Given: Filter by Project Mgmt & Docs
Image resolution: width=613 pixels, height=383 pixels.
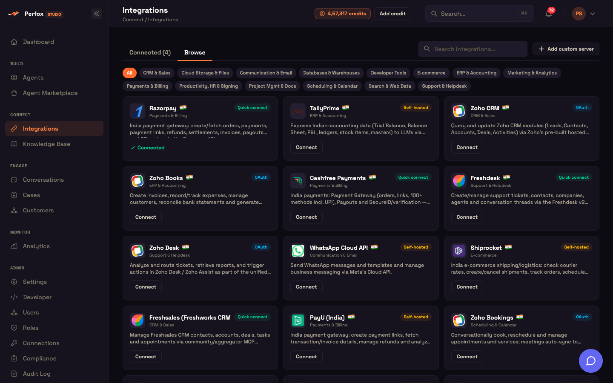Looking at the screenshot, I should coord(272,86).
